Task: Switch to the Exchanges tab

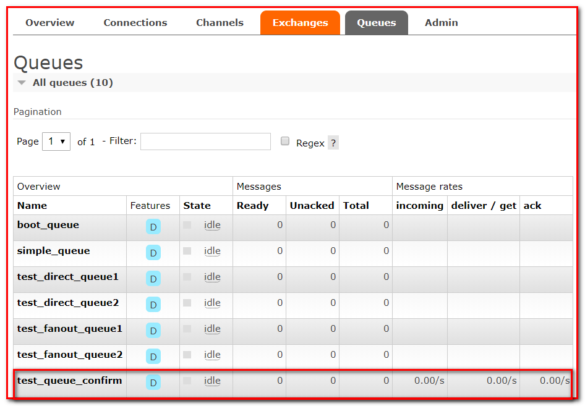Action: pos(300,23)
